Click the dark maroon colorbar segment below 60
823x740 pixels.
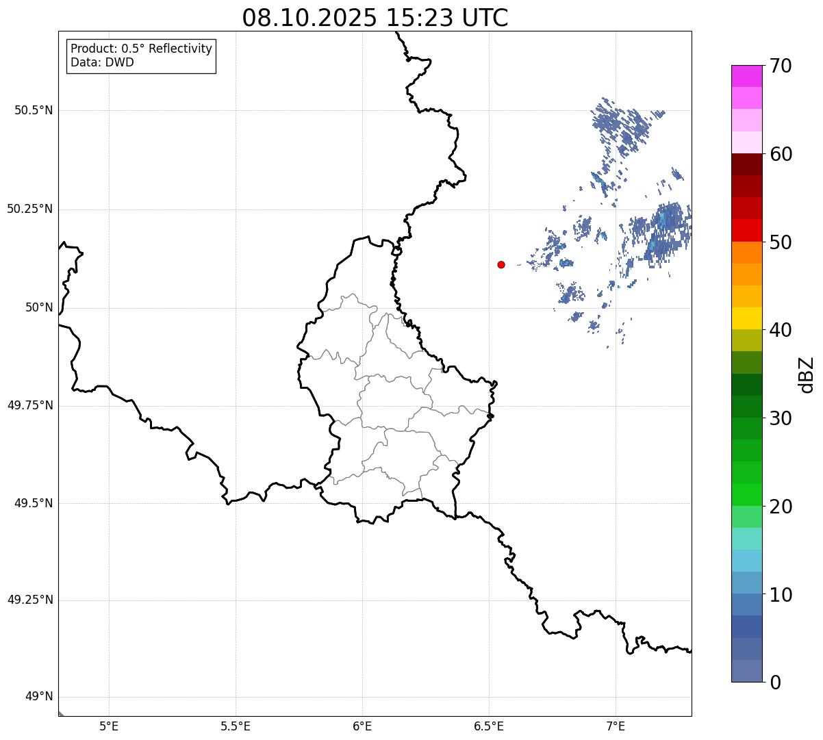[x=747, y=164]
